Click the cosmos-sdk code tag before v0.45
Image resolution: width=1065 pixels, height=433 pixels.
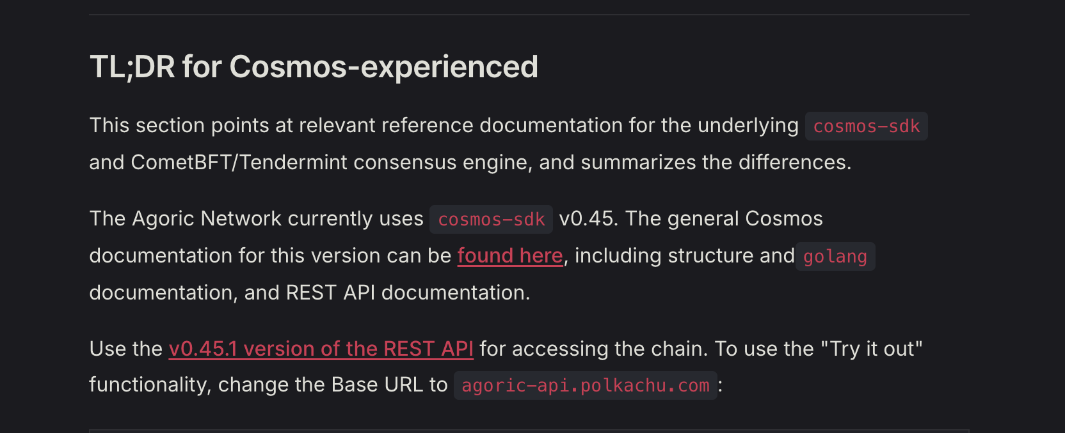tap(491, 220)
